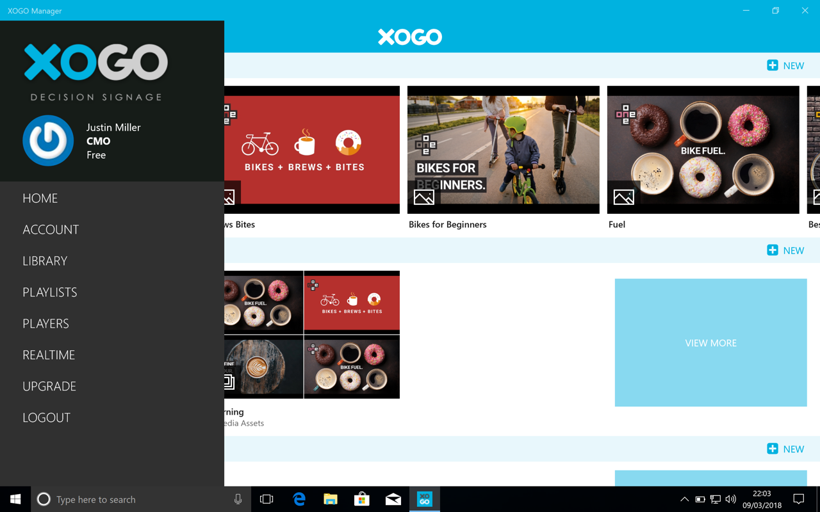The image size is (820, 512).
Task: Click the 'Justin Miller' user name
Action: point(113,127)
